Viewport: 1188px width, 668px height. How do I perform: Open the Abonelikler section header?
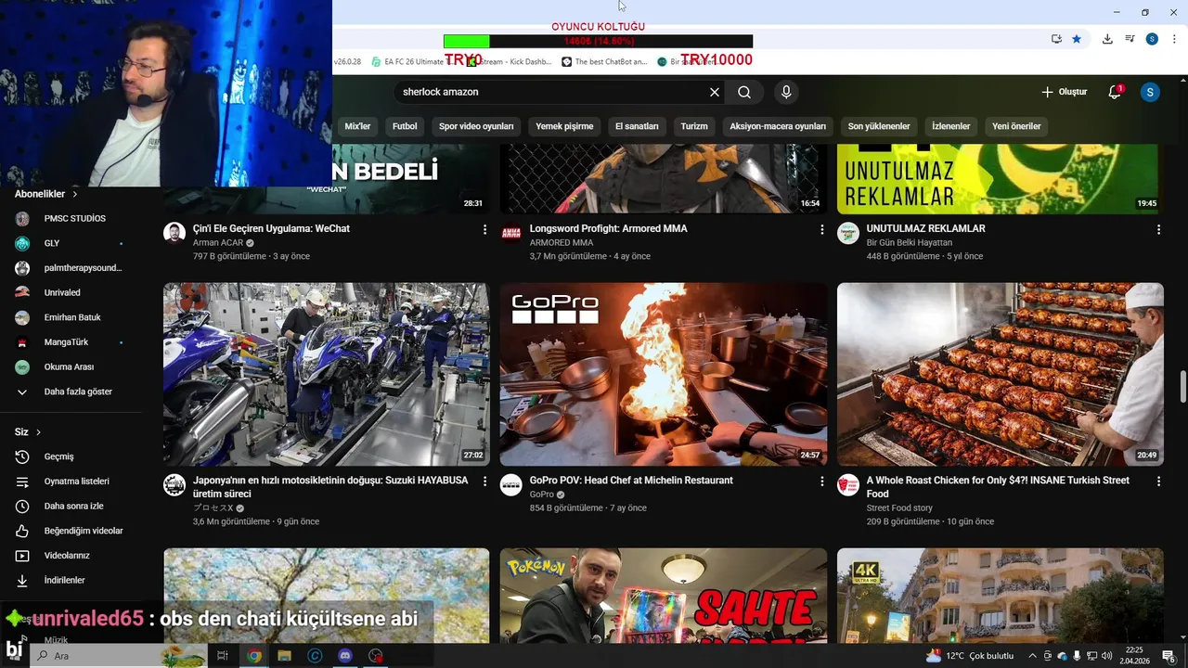point(46,194)
